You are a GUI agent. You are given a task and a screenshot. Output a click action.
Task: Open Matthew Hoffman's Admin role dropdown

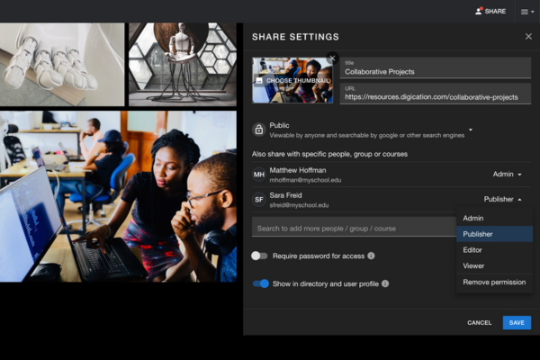click(x=508, y=175)
